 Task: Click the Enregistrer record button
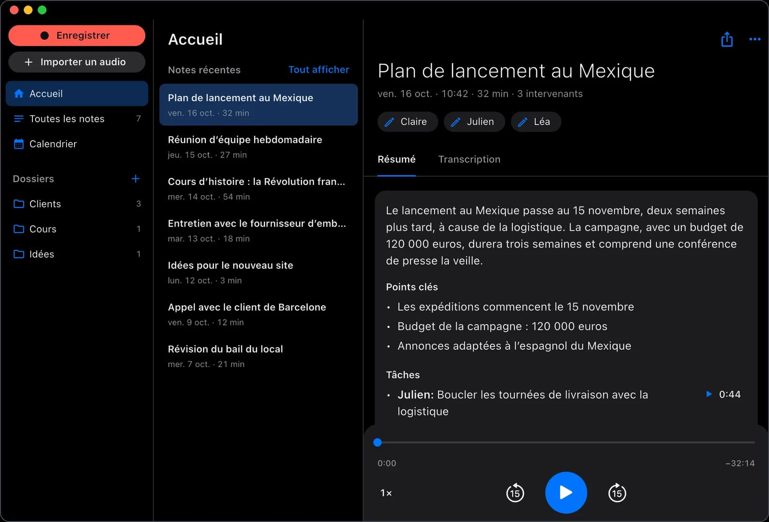coord(77,36)
